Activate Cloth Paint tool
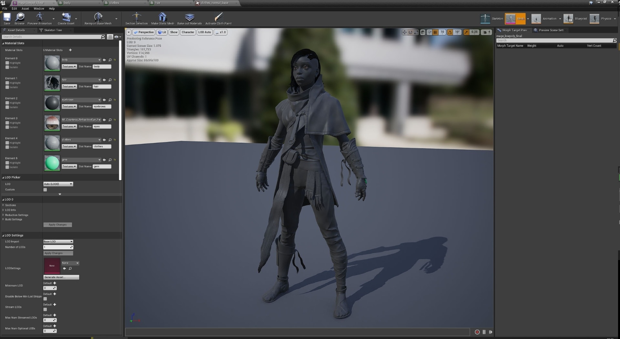Screen dimensions: 620x339 click(x=218, y=17)
